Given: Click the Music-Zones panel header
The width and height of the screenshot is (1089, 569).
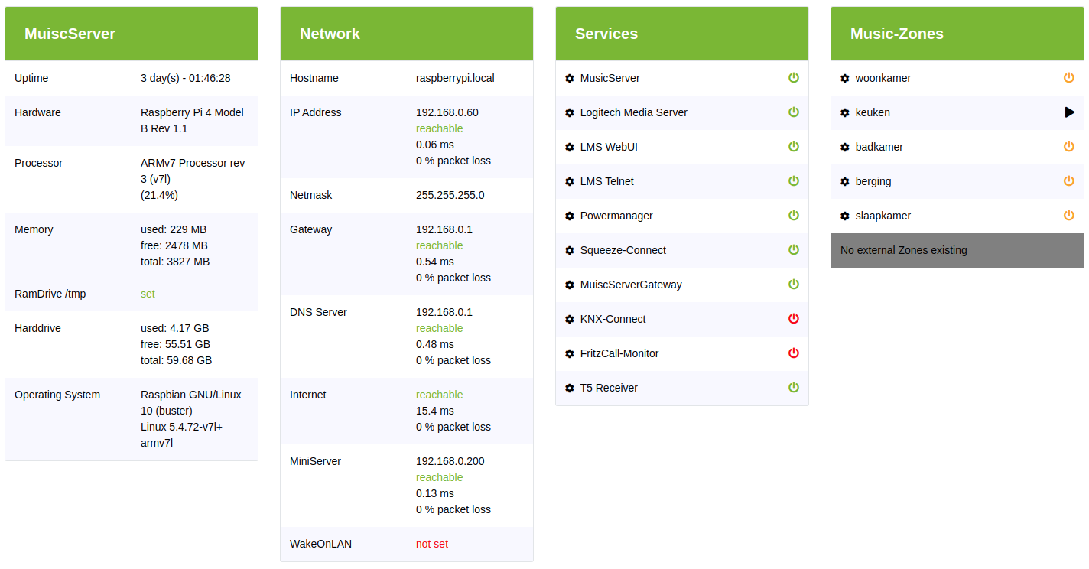Looking at the screenshot, I should pyautogui.click(x=957, y=34).
